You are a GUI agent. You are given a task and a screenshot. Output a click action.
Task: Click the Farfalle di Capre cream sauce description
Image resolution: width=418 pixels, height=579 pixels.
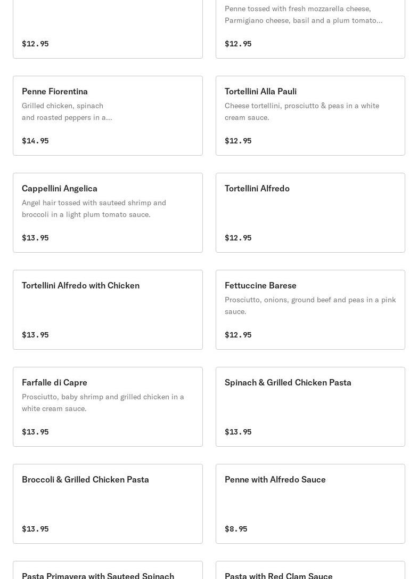103,403
